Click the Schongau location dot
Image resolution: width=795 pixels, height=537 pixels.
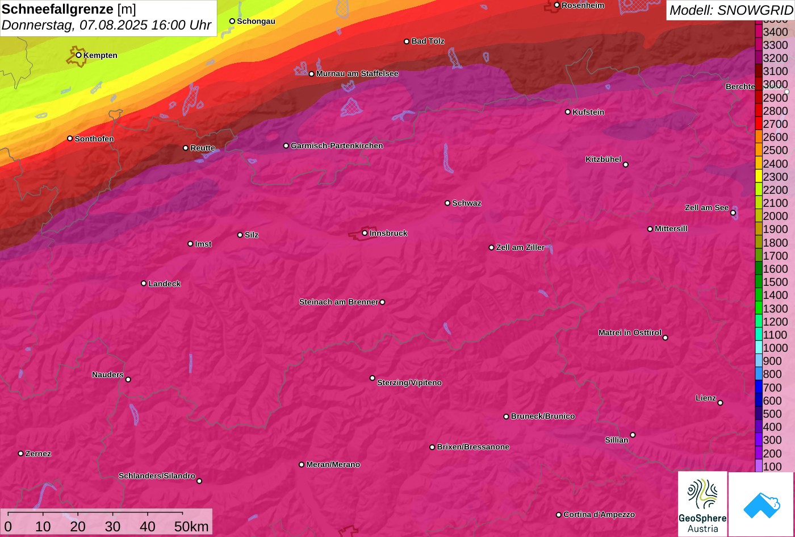[232, 21]
